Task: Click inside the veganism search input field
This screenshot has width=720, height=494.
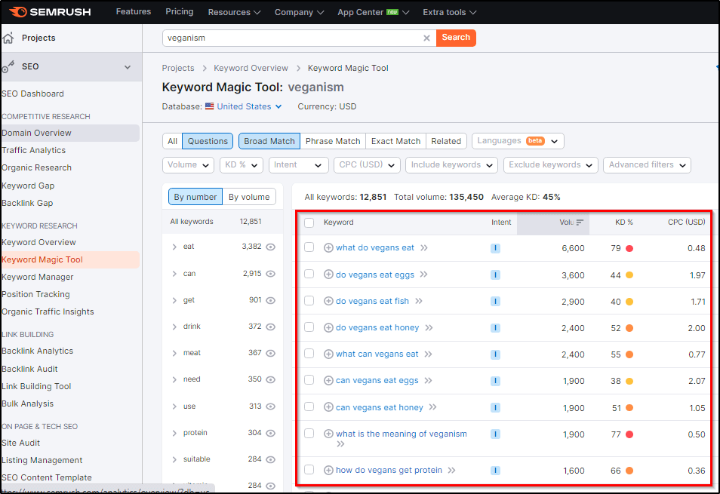Action: 287,38
